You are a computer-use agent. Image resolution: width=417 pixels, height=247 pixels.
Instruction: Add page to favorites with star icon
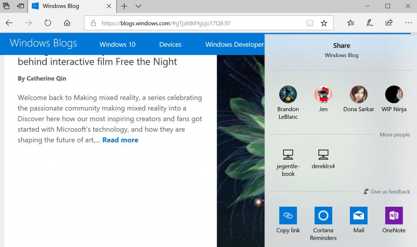pos(324,23)
